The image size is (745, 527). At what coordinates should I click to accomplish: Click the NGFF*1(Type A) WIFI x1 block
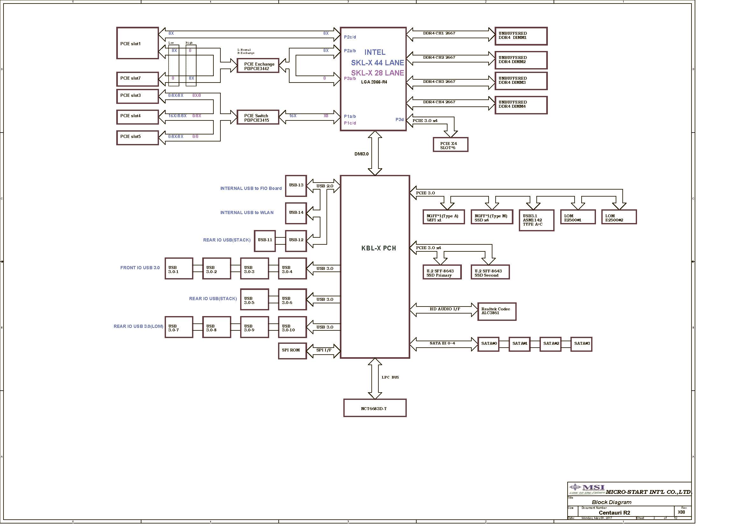pos(444,217)
